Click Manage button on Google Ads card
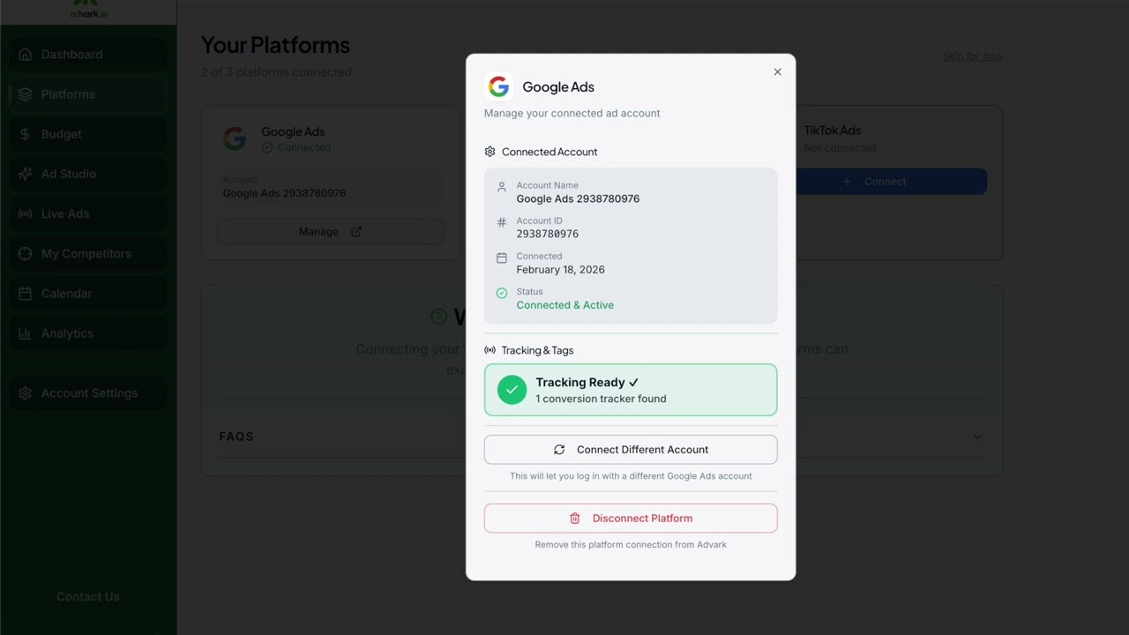This screenshot has height=635, width=1129. pyautogui.click(x=330, y=232)
